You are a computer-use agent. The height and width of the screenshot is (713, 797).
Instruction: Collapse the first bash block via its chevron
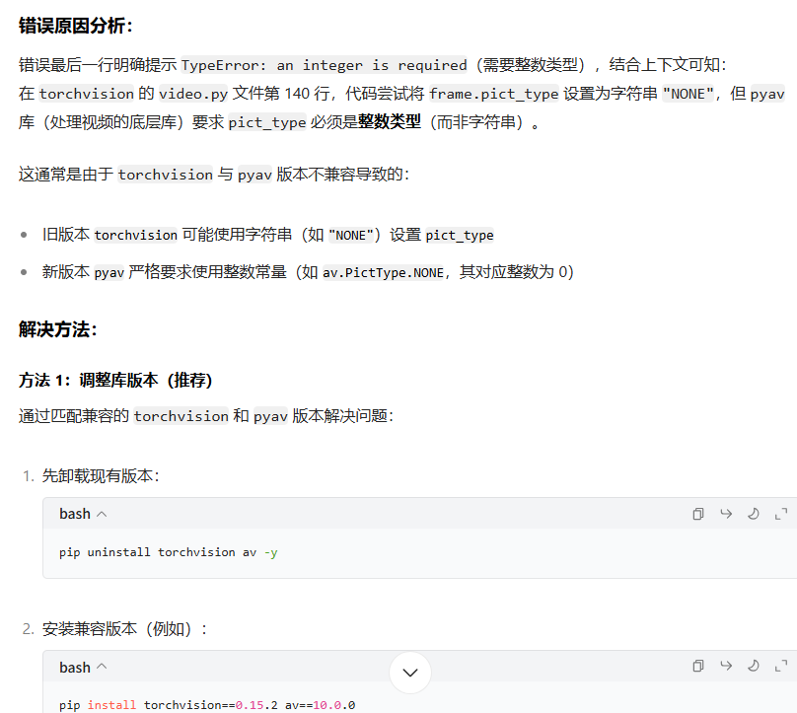pos(102,515)
